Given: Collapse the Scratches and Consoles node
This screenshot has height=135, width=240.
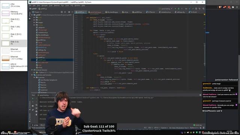Looking at the screenshot, I should (x=32, y=75).
